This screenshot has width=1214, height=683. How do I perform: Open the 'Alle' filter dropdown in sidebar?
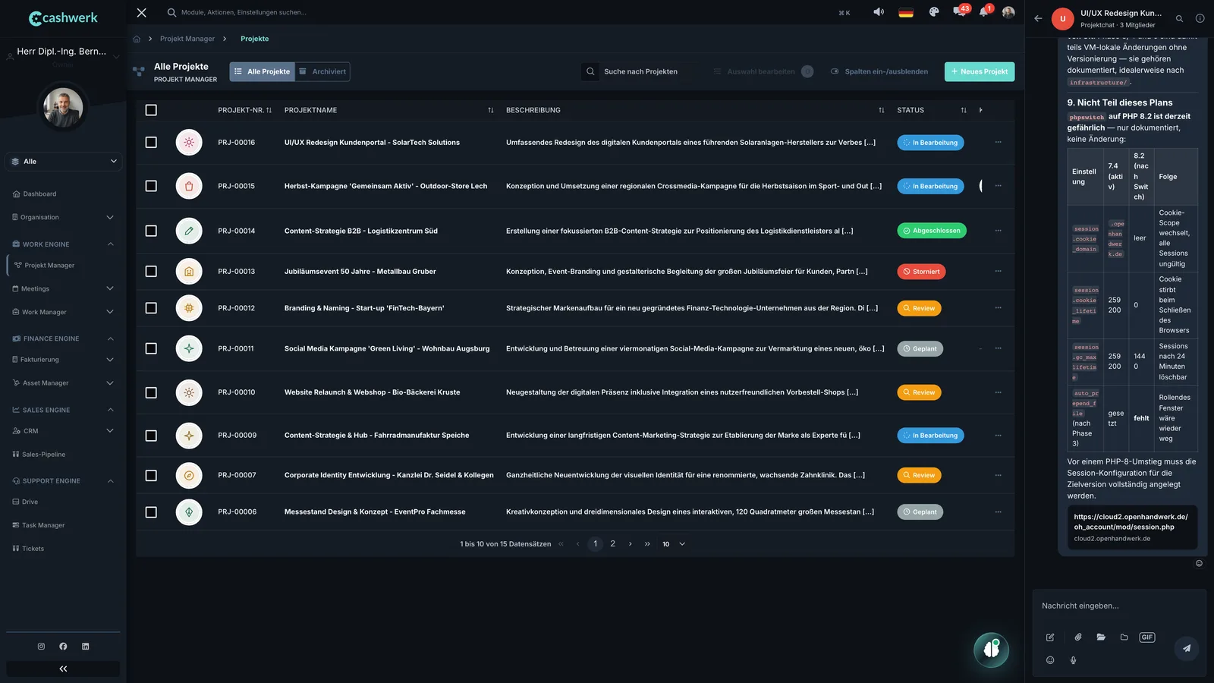pyautogui.click(x=64, y=161)
